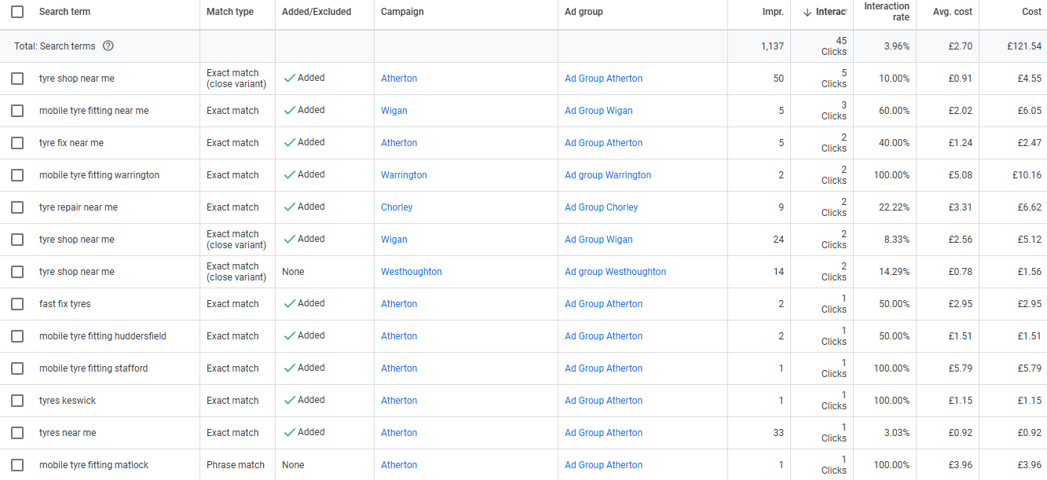The image size is (1047, 480).
Task: Click the £10.16 cost cell
Action: pyautogui.click(x=1027, y=175)
